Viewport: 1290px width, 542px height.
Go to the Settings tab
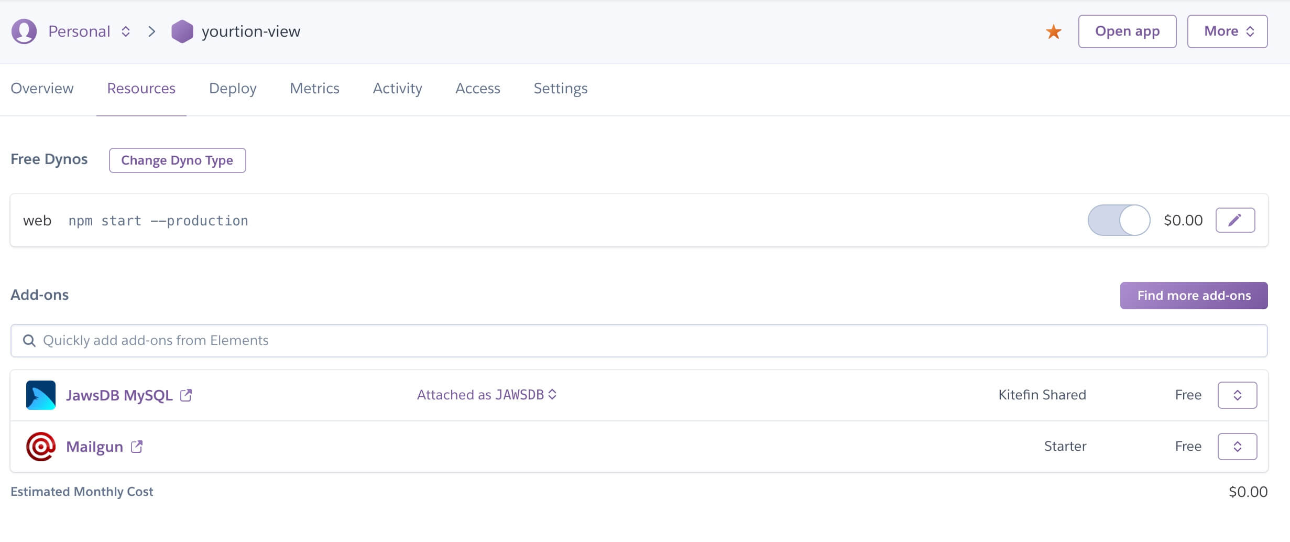pos(560,89)
